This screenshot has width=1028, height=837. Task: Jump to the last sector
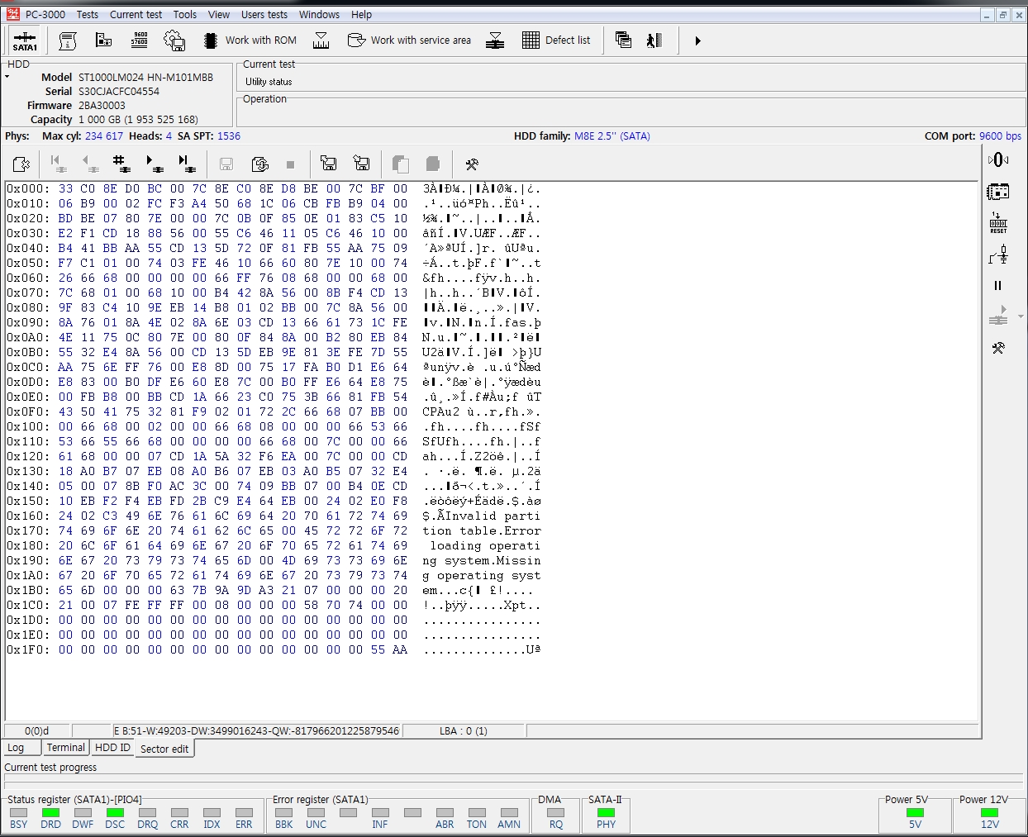click(187, 164)
